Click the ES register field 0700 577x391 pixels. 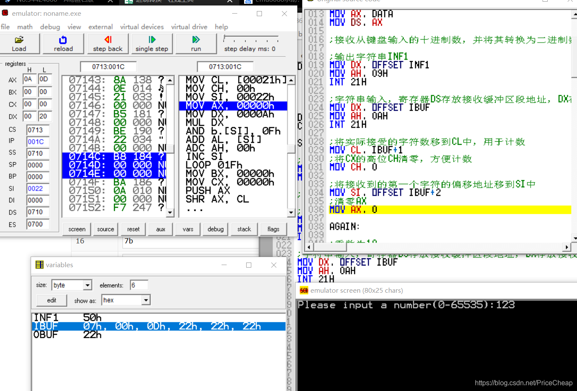(37, 224)
